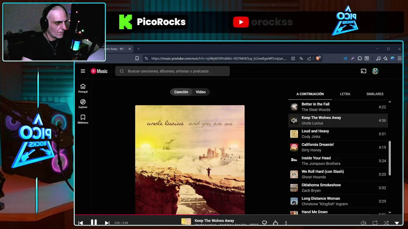Open a new browser tab
The width and height of the screenshot is (408, 229).
[138, 49]
